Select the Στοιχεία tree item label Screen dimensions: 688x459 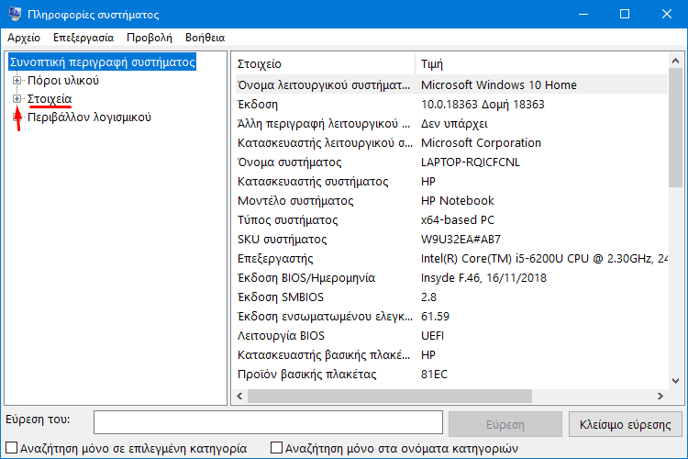pos(50,99)
